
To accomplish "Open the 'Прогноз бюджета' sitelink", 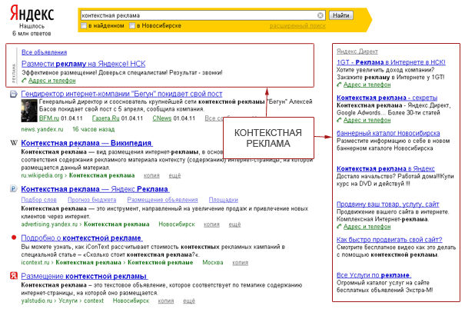I will pos(92,200).
